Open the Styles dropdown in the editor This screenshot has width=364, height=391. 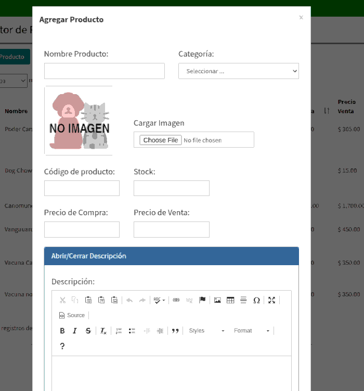(206, 331)
